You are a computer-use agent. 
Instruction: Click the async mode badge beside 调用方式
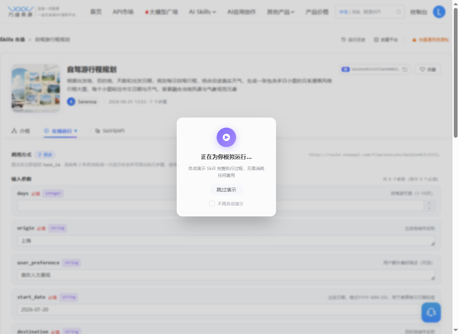45,155
